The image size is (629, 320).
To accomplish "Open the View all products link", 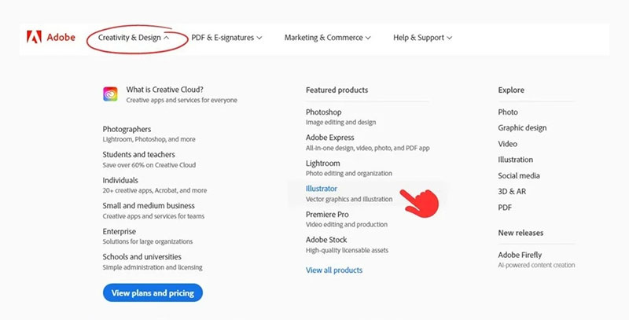I will [x=334, y=270].
